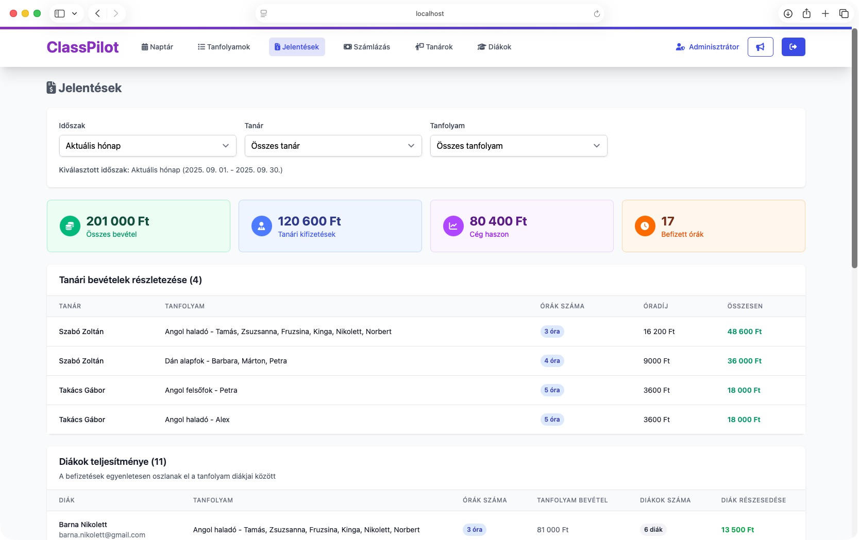
Task: Expand the Tanár dropdown showing Összes tanár
Action: click(x=333, y=146)
